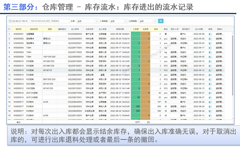Focus the 物料号/物料名称 search box
Viewport: 240px width, 147px height.
coord(40,21)
